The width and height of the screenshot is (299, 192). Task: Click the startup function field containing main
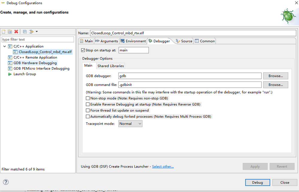tap(134, 50)
